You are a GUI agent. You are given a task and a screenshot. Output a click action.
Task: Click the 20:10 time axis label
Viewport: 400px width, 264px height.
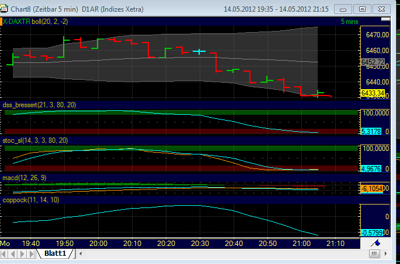point(132,244)
